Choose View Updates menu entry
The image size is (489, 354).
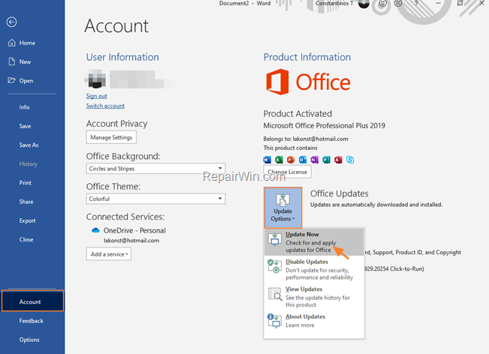(314, 297)
